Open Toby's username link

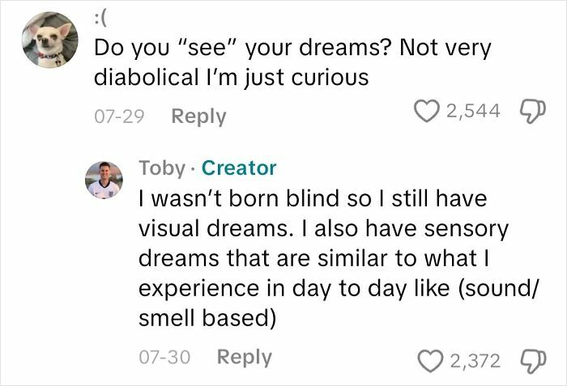point(162,168)
